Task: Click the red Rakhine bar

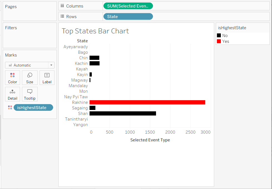Action: coord(147,102)
